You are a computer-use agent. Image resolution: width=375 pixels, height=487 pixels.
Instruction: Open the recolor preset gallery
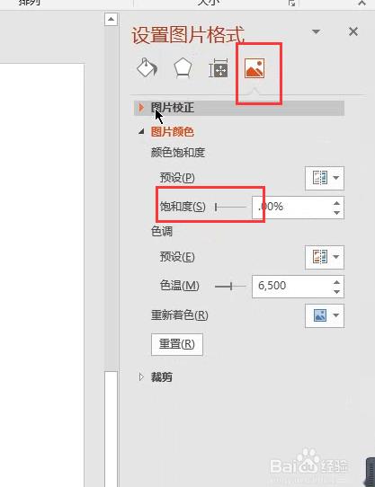[x=325, y=315]
